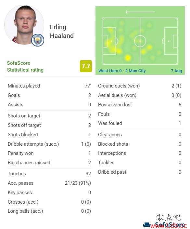Click the heatmap center circle
This screenshot has height=229, width=190.
click(140, 41)
